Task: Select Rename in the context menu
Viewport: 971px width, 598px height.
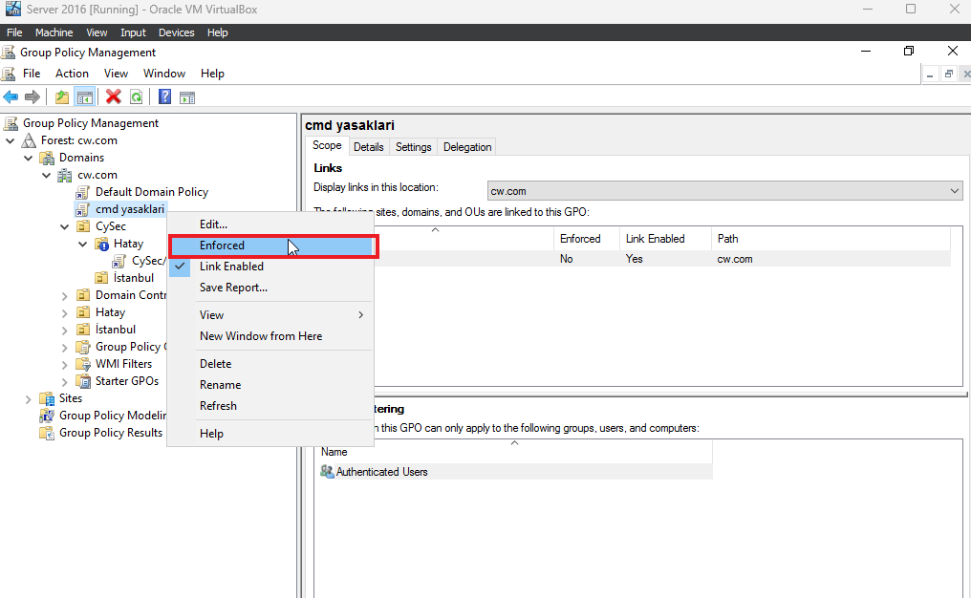Action: point(271,385)
